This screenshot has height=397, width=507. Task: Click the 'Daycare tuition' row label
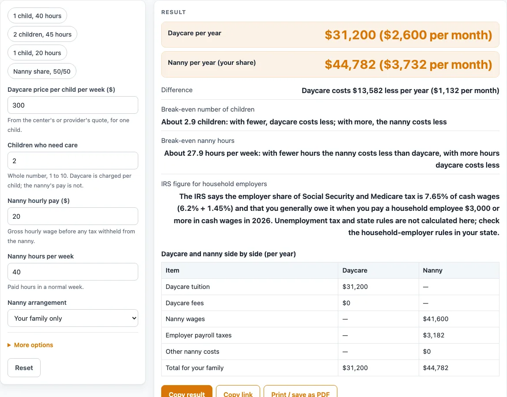pos(188,287)
